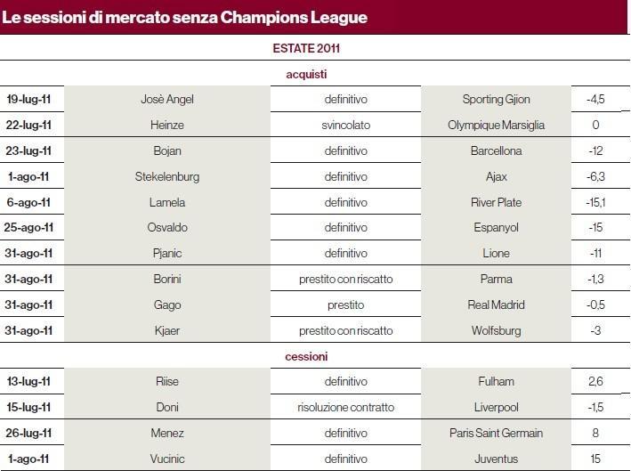Click the Lamela fee value -15,1

point(595,202)
